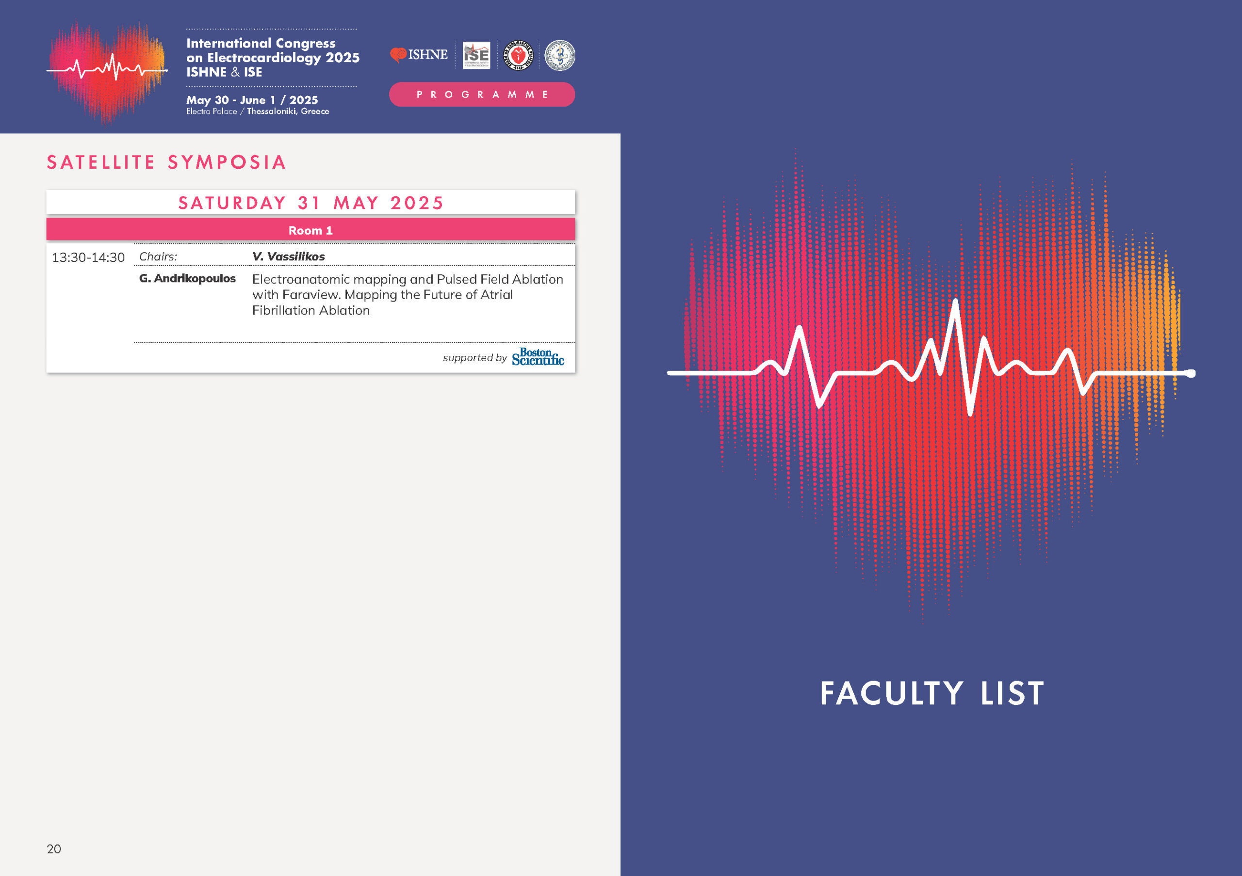Click the Electroanatomic mapping talk title

(407, 295)
